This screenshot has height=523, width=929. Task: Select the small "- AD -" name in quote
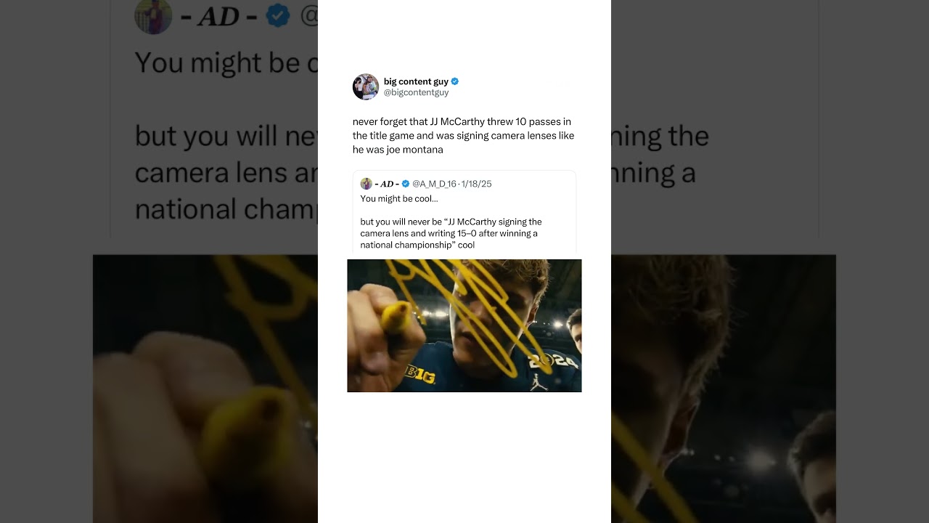coord(387,184)
